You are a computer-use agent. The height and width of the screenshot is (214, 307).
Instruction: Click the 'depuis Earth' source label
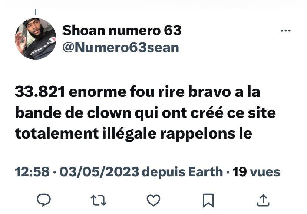tap(182, 172)
